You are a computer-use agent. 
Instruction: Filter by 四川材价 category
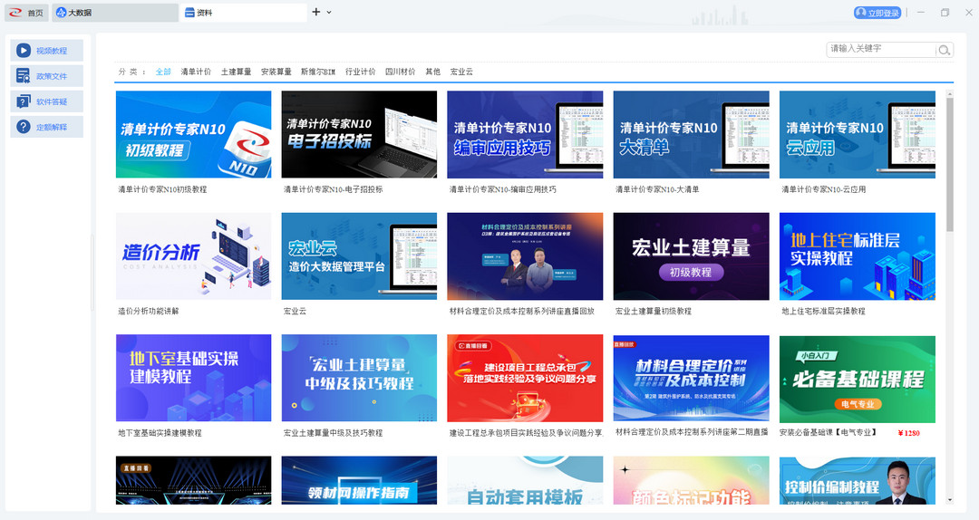(x=401, y=72)
